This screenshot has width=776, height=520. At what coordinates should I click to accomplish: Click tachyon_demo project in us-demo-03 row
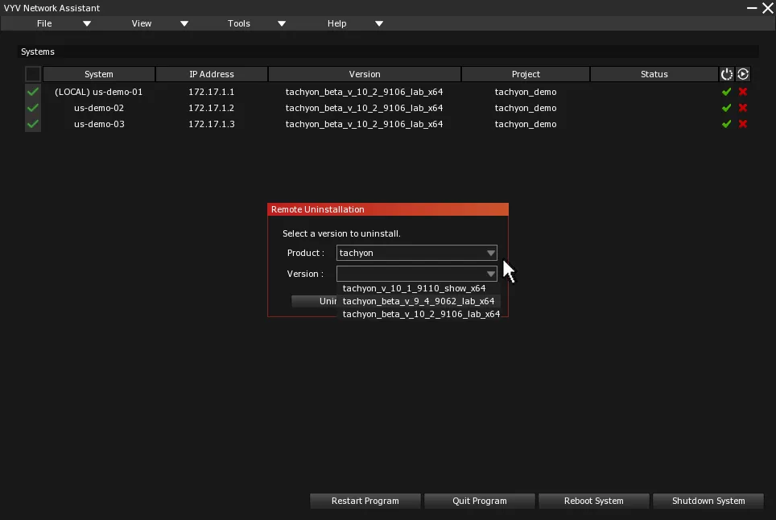point(526,124)
